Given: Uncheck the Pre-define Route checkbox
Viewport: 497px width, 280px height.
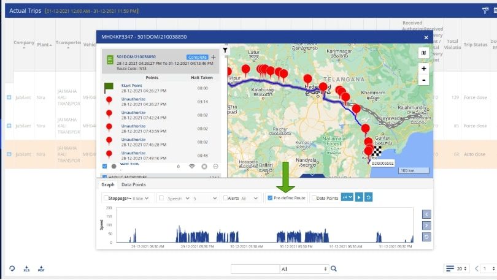Looking at the screenshot, I should pyautogui.click(x=270, y=198).
